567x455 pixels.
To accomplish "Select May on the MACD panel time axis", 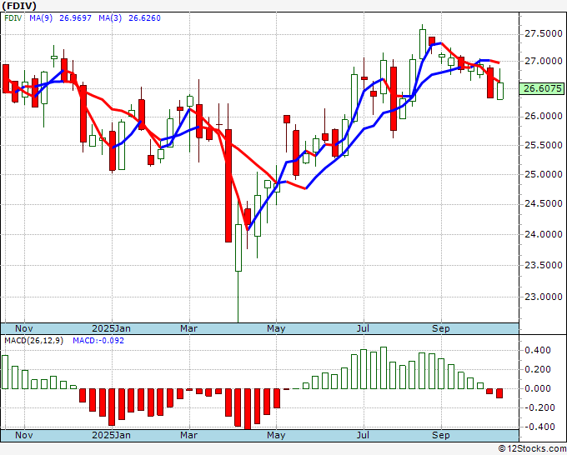I will click(276, 435).
